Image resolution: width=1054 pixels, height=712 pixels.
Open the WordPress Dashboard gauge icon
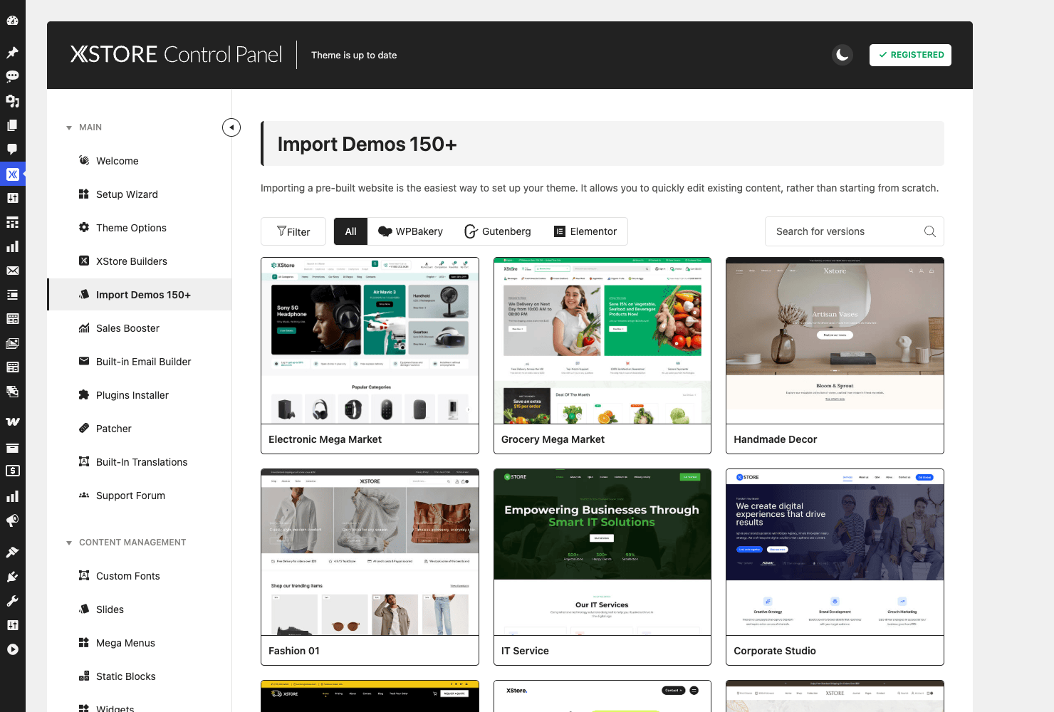(x=12, y=21)
